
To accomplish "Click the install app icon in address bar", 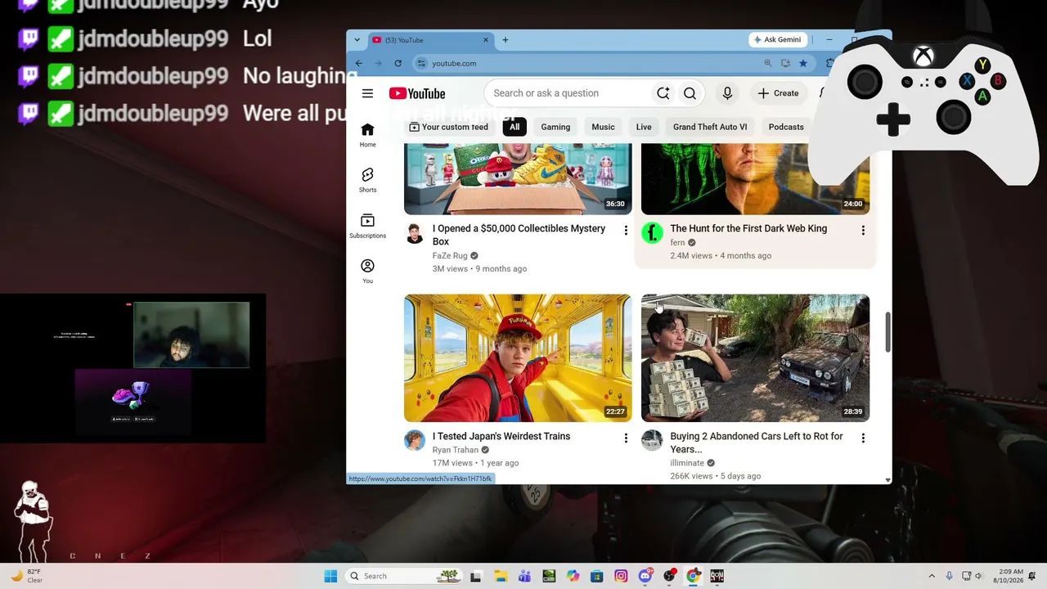I will click(786, 63).
